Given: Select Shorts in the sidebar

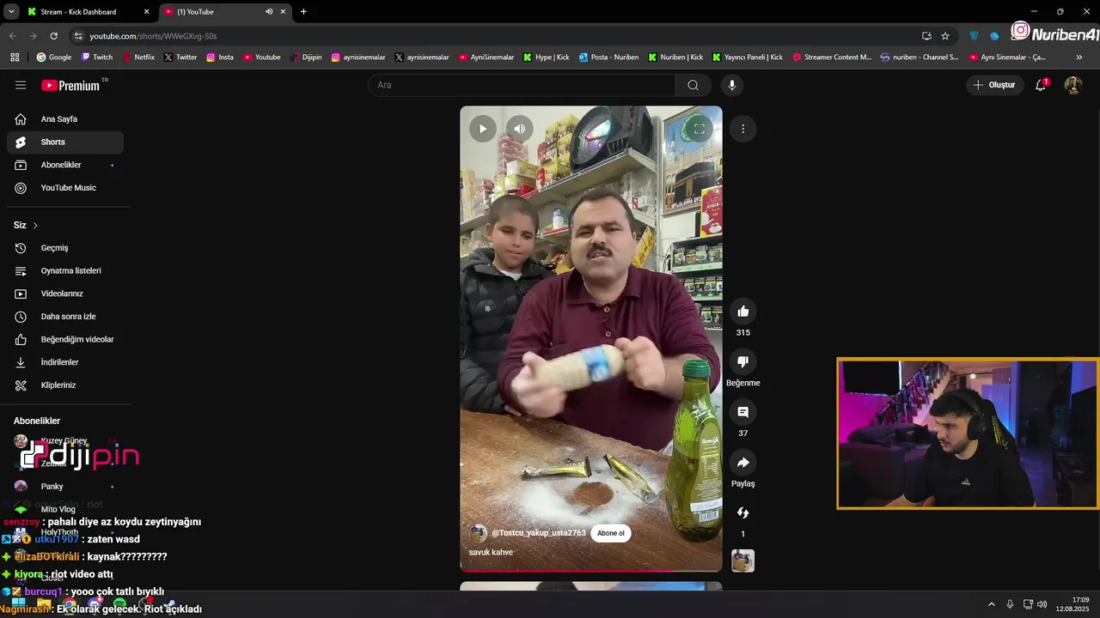Looking at the screenshot, I should (65, 142).
